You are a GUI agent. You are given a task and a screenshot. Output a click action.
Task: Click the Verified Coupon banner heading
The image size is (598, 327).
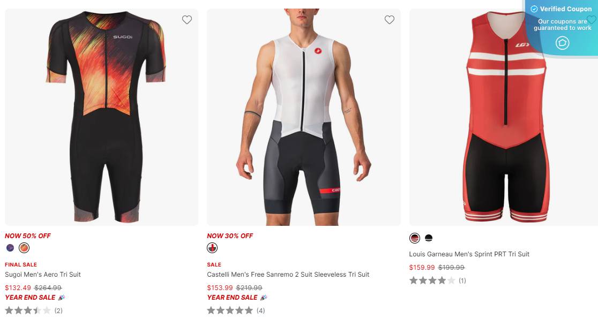pyautogui.click(x=565, y=9)
